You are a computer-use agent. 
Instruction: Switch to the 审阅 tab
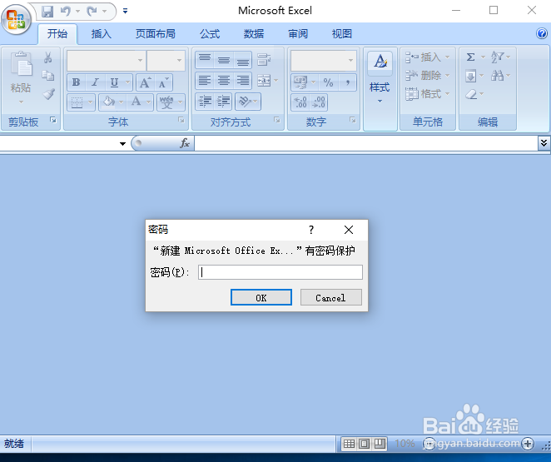point(298,34)
